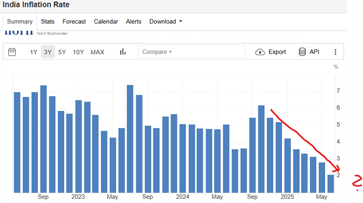Click the Compare + input field

191,52
